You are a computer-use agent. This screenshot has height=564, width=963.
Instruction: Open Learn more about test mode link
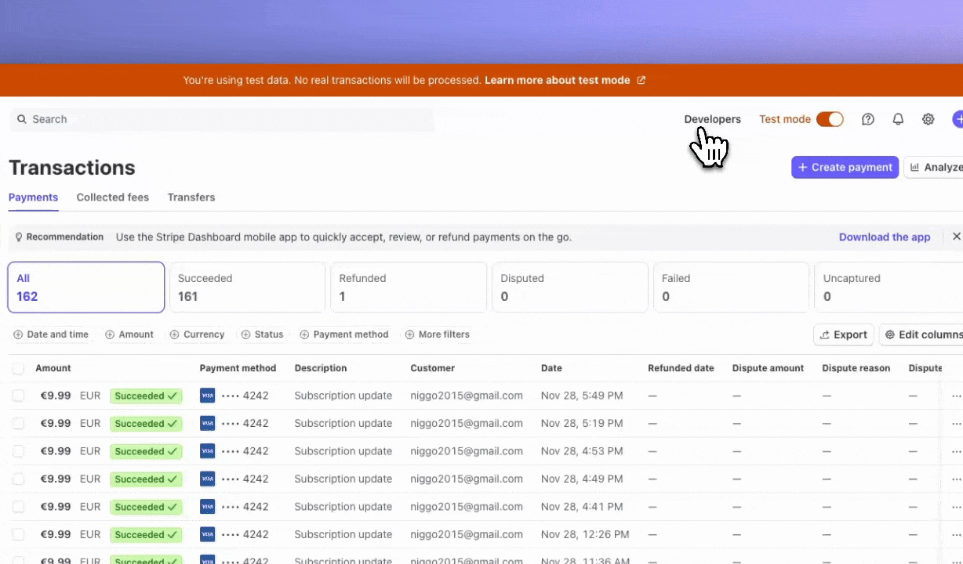pyautogui.click(x=558, y=80)
